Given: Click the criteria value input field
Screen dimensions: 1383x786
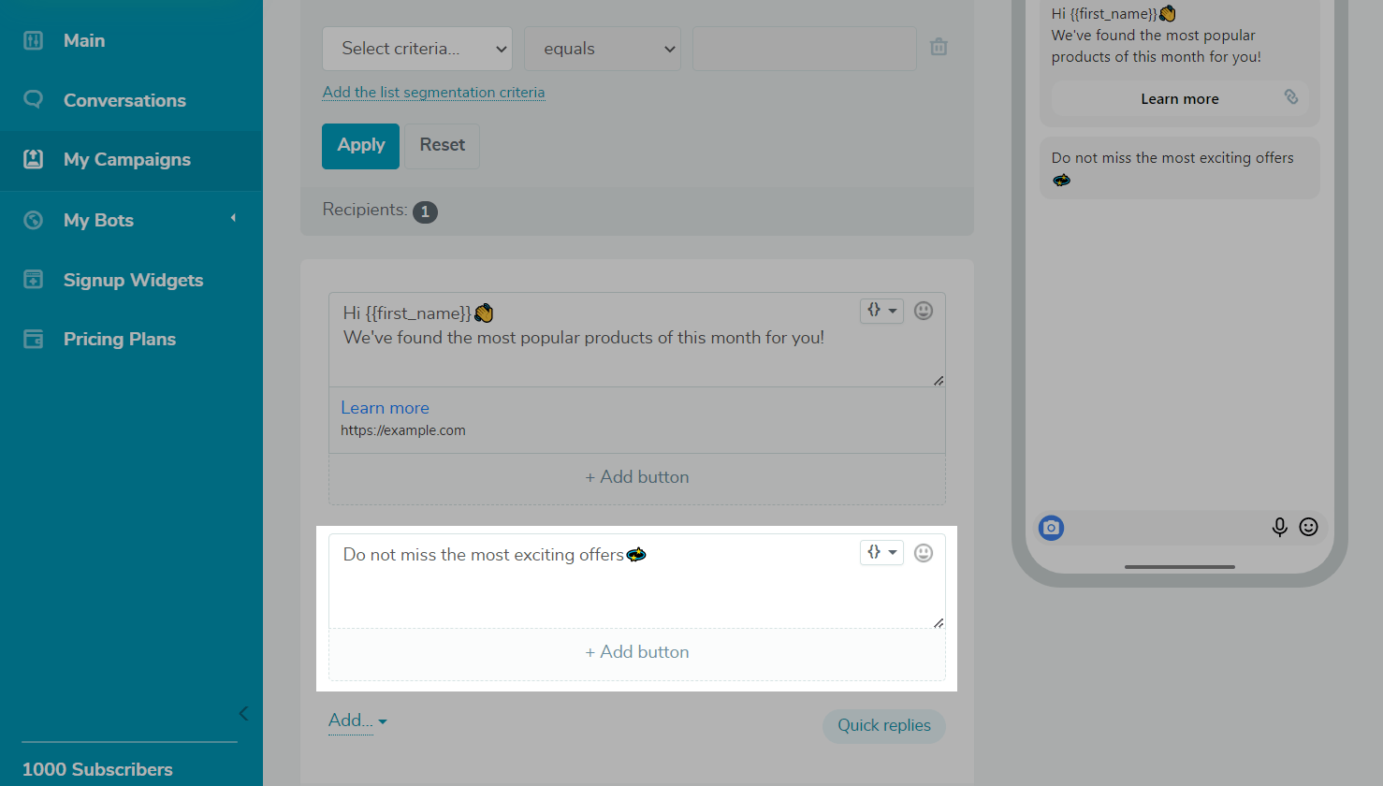Looking at the screenshot, I should pyautogui.click(x=804, y=49).
